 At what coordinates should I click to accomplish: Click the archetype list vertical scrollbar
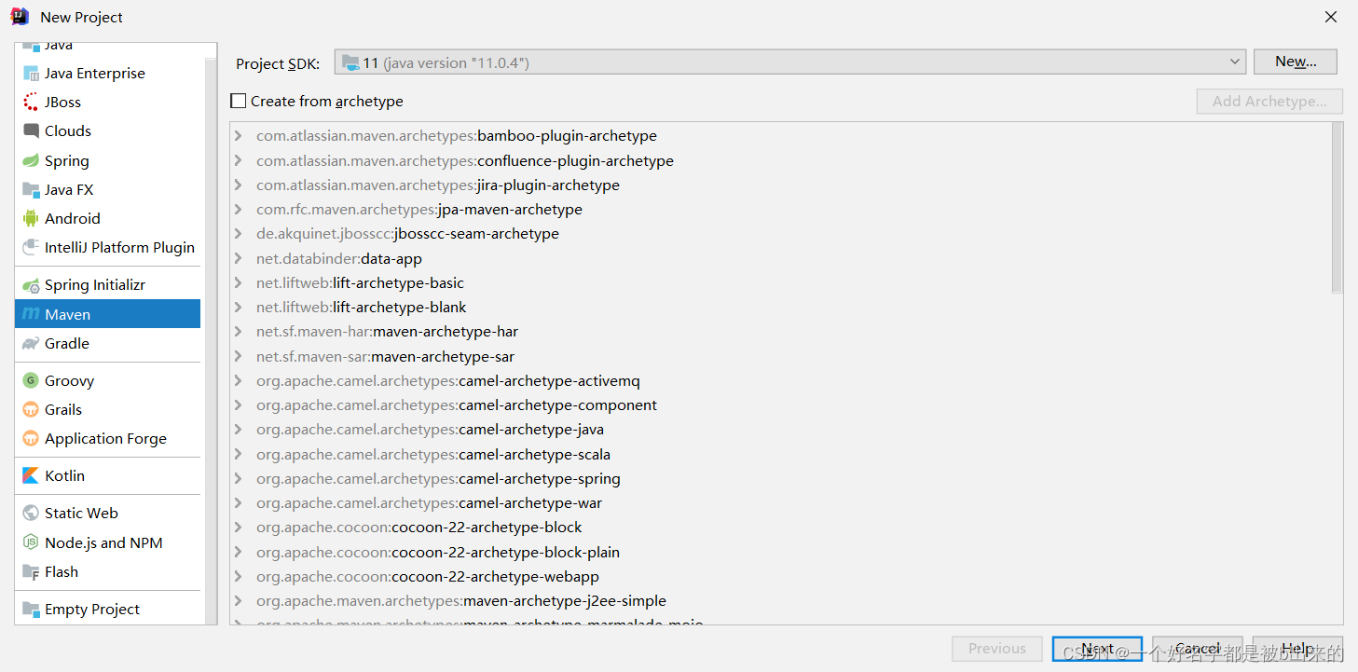click(1337, 208)
